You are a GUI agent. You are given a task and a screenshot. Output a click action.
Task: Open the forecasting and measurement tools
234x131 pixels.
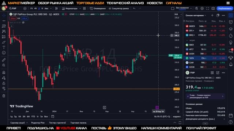click(4, 37)
